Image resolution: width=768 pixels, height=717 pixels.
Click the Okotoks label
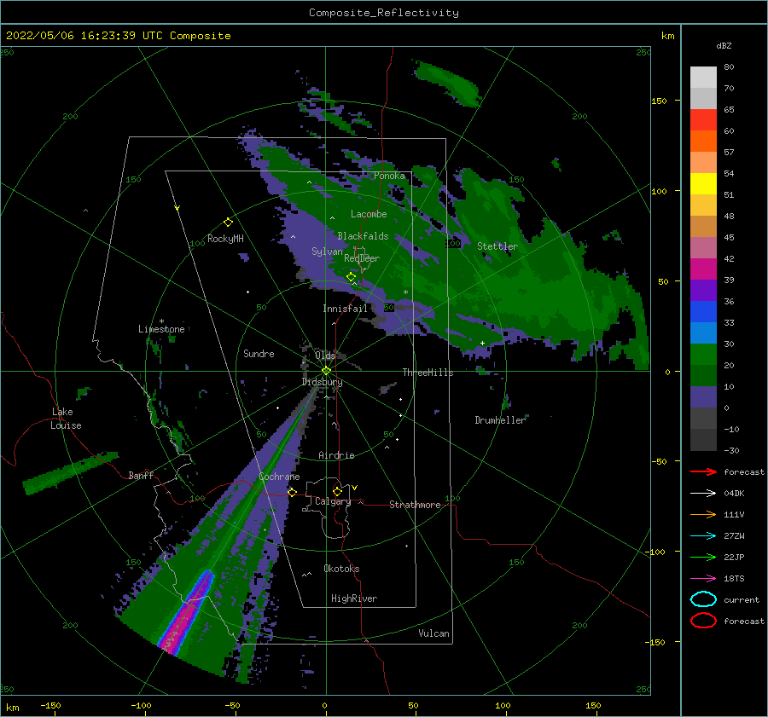[341, 569]
